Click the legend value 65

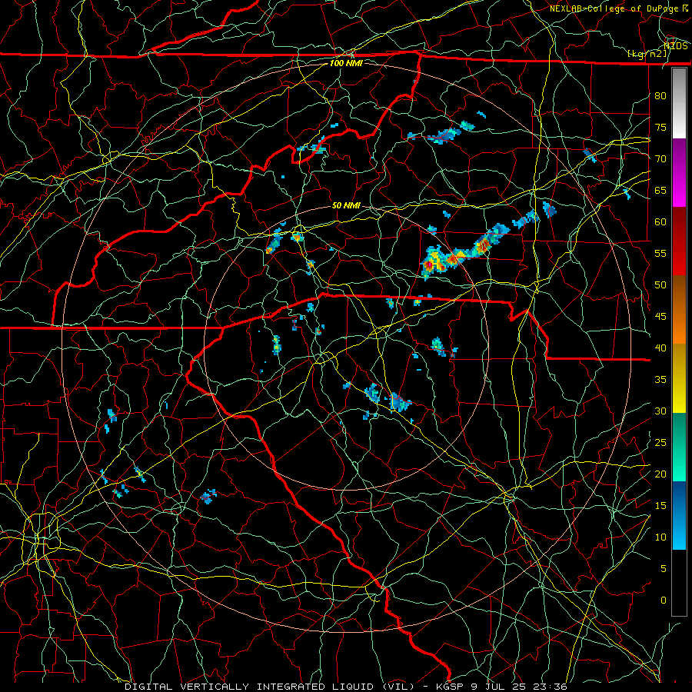coord(660,191)
